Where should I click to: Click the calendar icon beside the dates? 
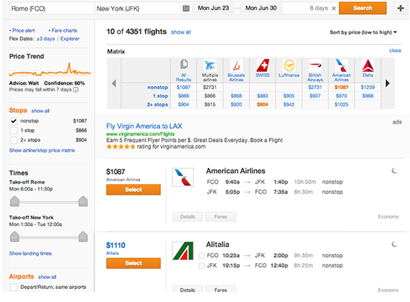click(x=186, y=8)
